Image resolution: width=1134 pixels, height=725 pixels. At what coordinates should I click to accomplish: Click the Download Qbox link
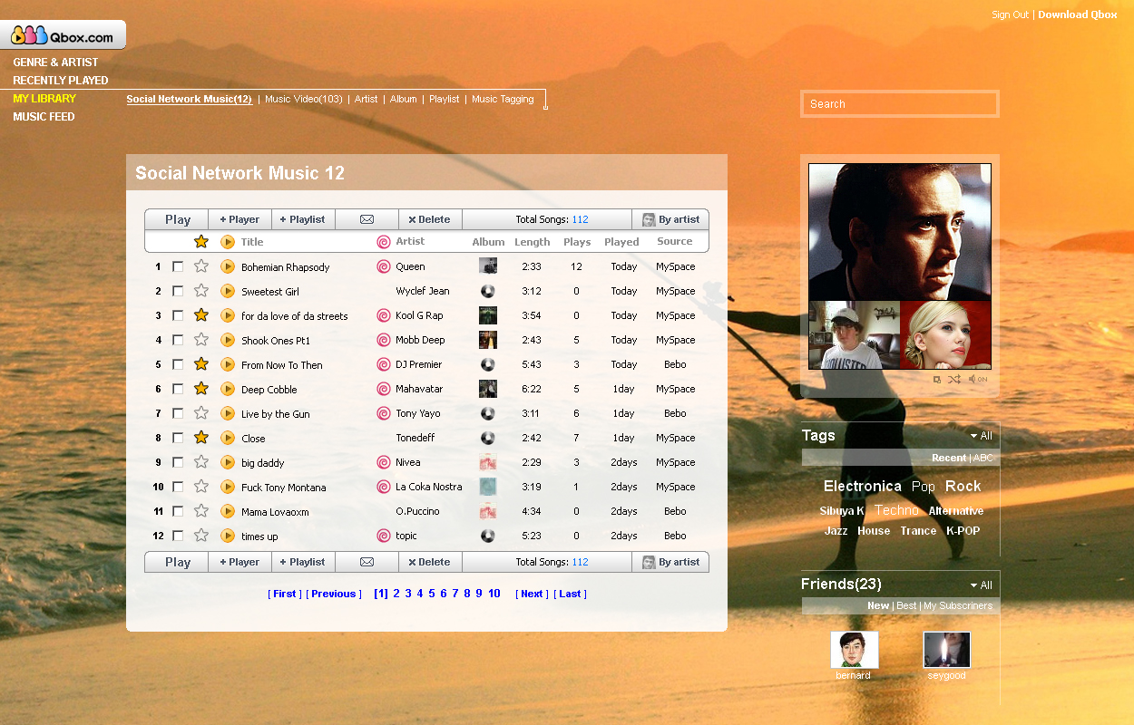point(1078,14)
